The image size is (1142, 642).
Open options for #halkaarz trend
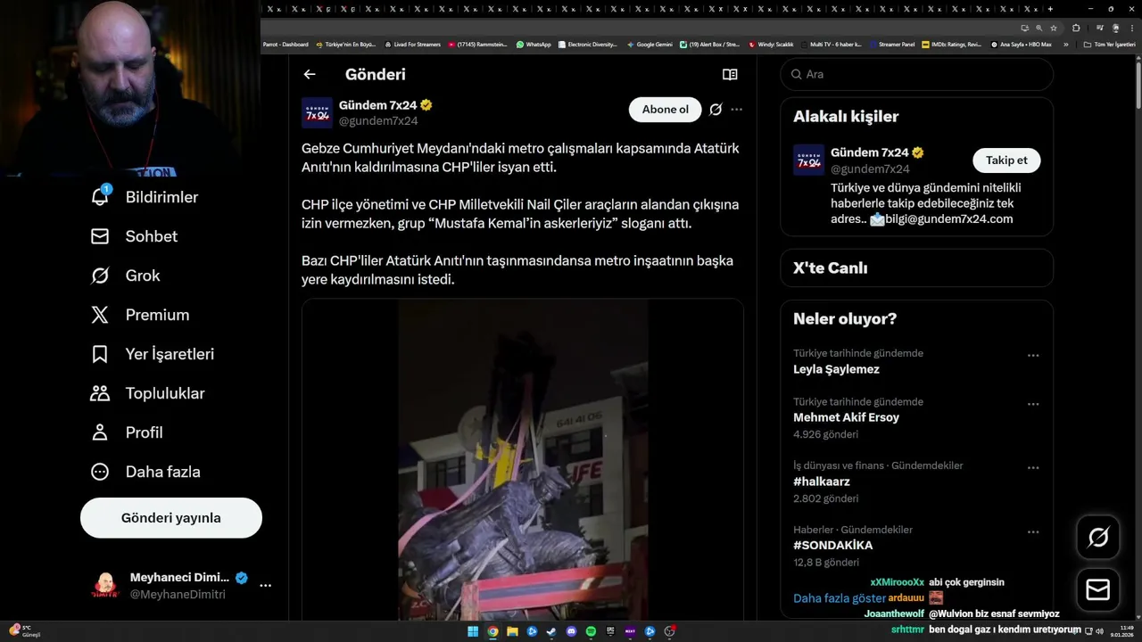pyautogui.click(x=1033, y=468)
